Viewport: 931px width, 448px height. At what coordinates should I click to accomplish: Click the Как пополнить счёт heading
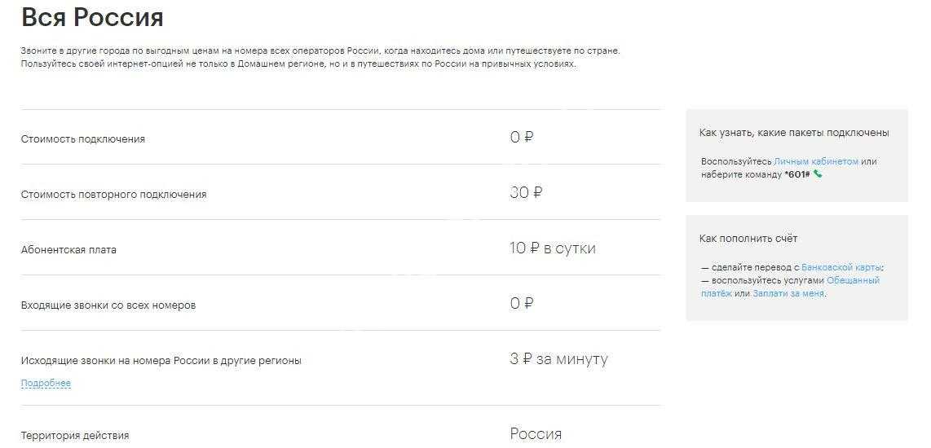point(748,239)
